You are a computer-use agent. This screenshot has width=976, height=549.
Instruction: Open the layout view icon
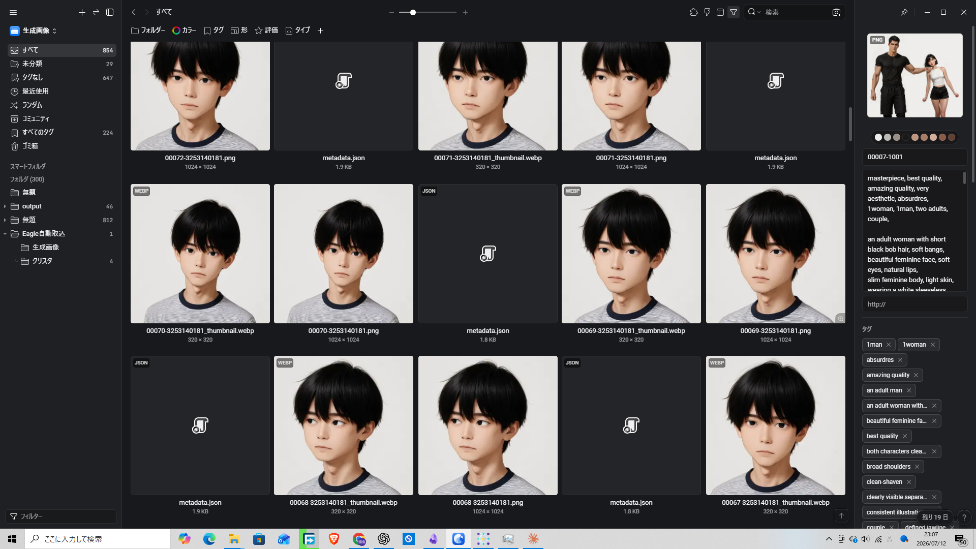click(x=720, y=12)
